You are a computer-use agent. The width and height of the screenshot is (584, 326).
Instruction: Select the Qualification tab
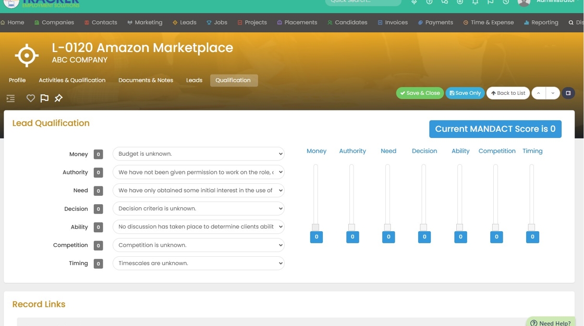click(x=233, y=80)
